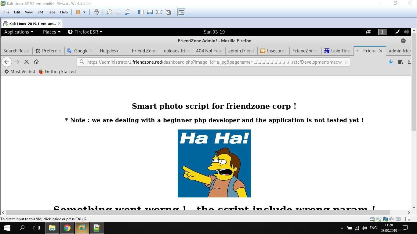
Task: Open the VMware View menu
Action: point(29,12)
